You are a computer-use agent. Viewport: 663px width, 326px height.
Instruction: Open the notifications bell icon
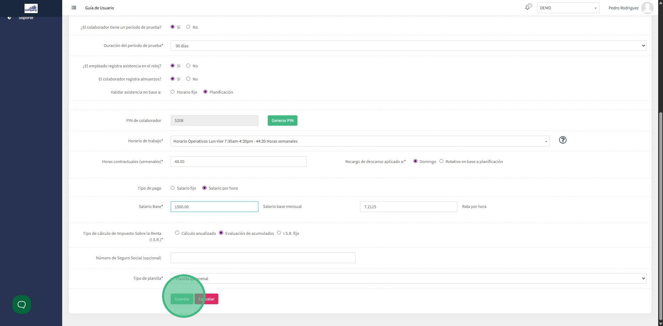click(x=527, y=8)
